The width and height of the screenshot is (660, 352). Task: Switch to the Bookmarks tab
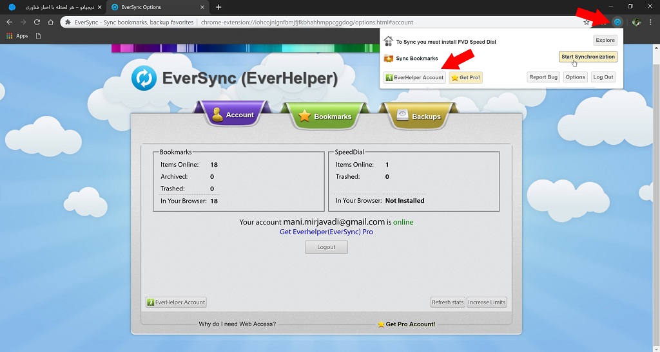tap(324, 116)
